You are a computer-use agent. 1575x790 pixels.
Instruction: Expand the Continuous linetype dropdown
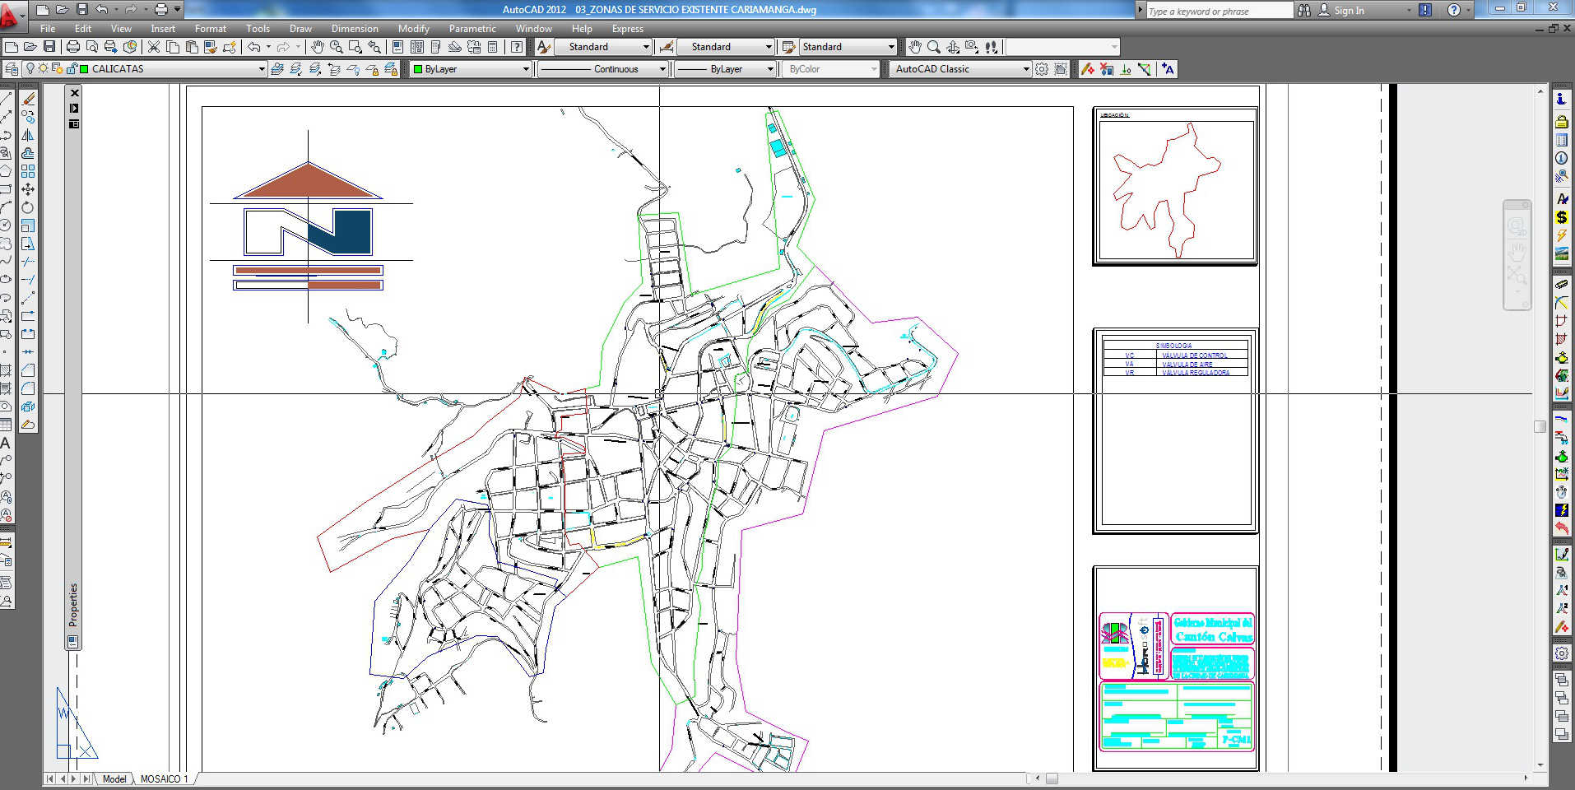662,69
